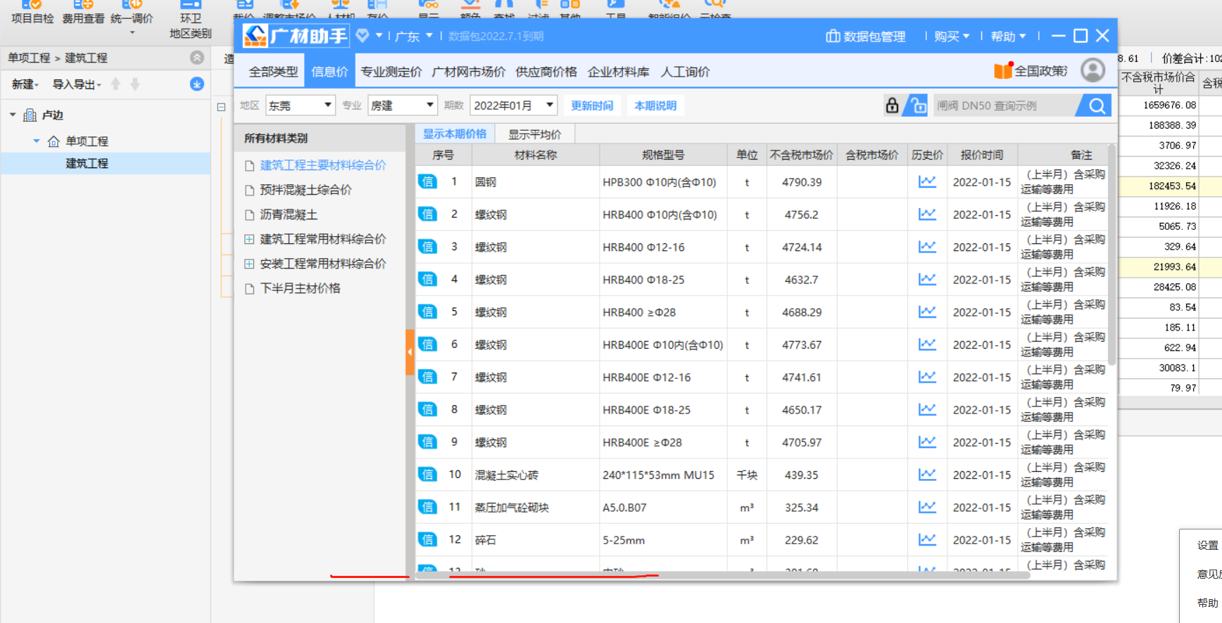Click the material search input field
The image size is (1222, 623).
[1004, 105]
